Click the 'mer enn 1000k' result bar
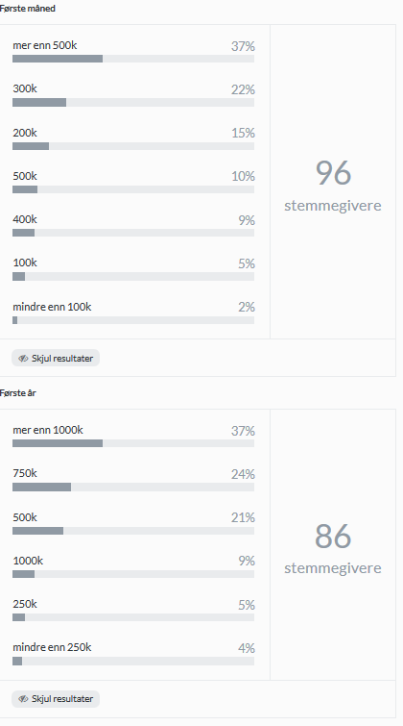Viewport: 403px width, 726px height. tap(133, 443)
